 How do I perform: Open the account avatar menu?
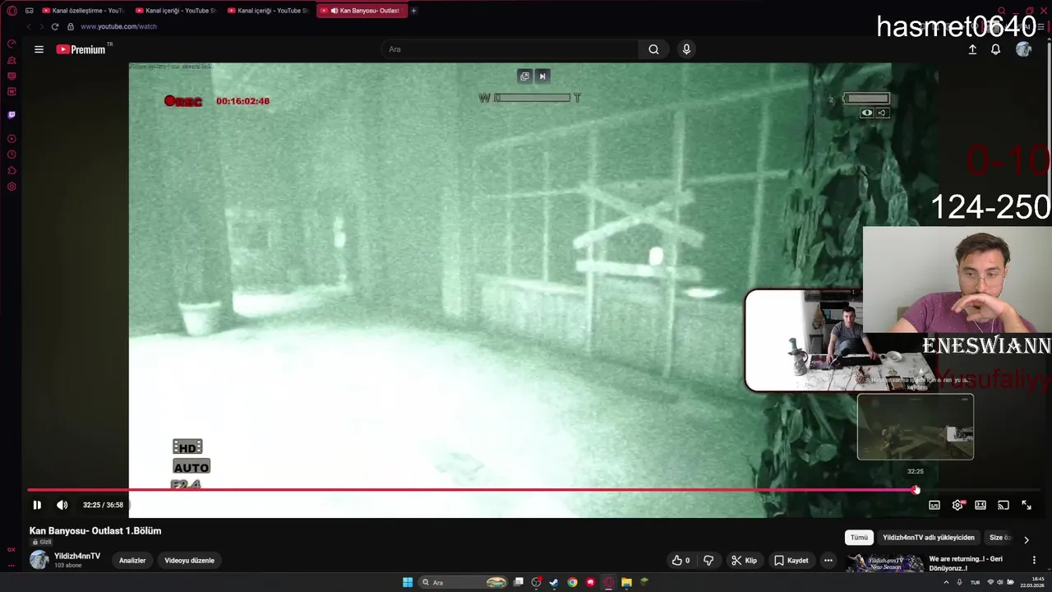[1023, 49]
